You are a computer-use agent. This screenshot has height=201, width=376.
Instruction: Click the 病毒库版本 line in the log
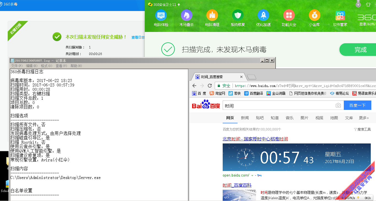click(41, 81)
